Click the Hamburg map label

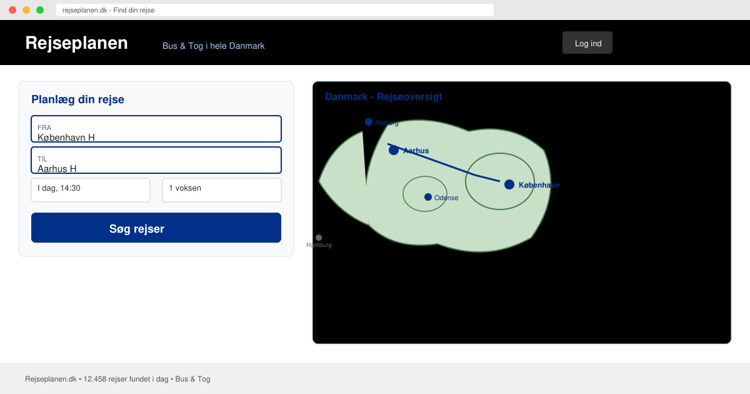coord(319,245)
